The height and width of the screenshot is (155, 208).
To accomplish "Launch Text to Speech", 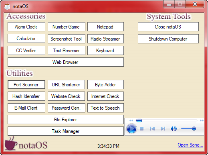I will (105, 108).
